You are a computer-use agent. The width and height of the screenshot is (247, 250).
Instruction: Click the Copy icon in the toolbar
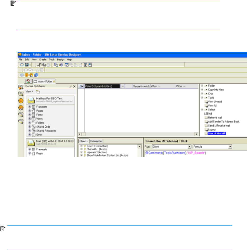44,65
